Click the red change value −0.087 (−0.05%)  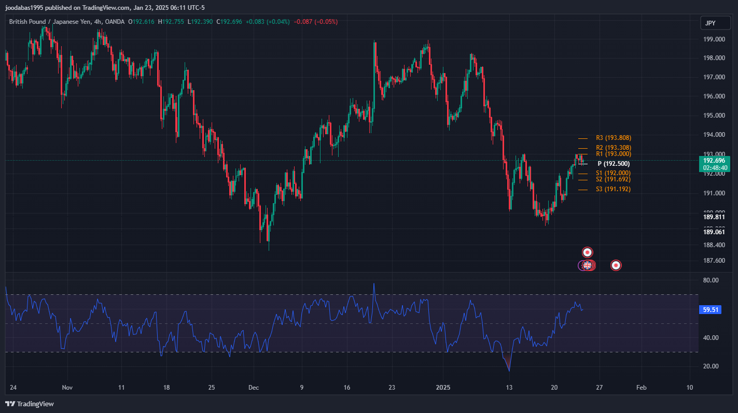click(x=315, y=22)
